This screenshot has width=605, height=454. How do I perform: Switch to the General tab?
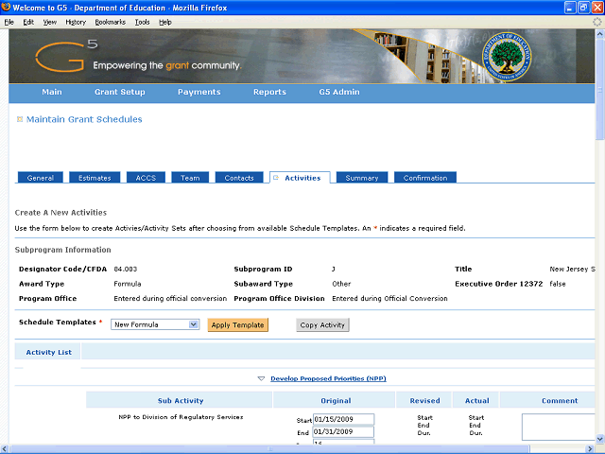[x=41, y=178]
